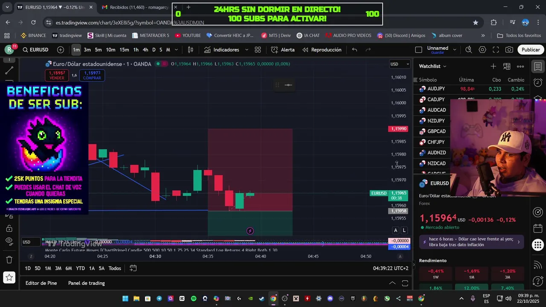Select the 3m timeframe
The width and height of the screenshot is (546, 307).
87,50
